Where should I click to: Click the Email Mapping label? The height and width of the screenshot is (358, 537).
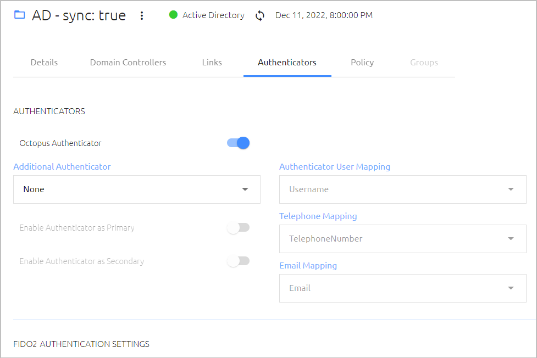tap(308, 266)
